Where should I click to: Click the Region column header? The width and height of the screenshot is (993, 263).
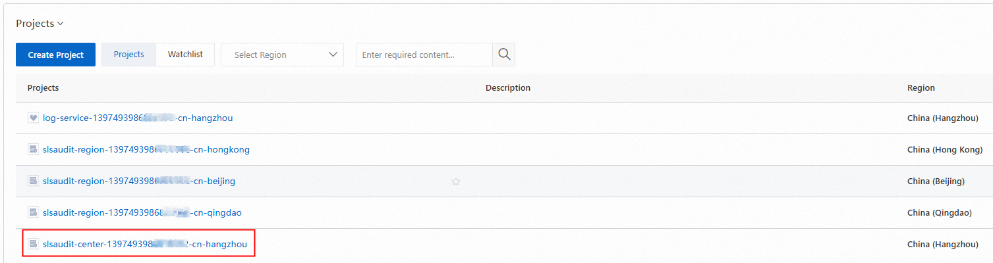pyautogui.click(x=921, y=87)
